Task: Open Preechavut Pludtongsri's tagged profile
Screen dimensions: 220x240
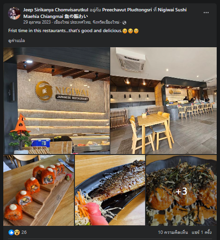Action: (127, 10)
